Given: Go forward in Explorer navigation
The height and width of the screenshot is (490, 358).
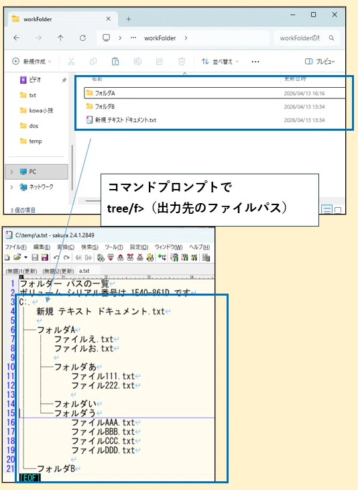Looking at the screenshot, I should click(x=38, y=38).
